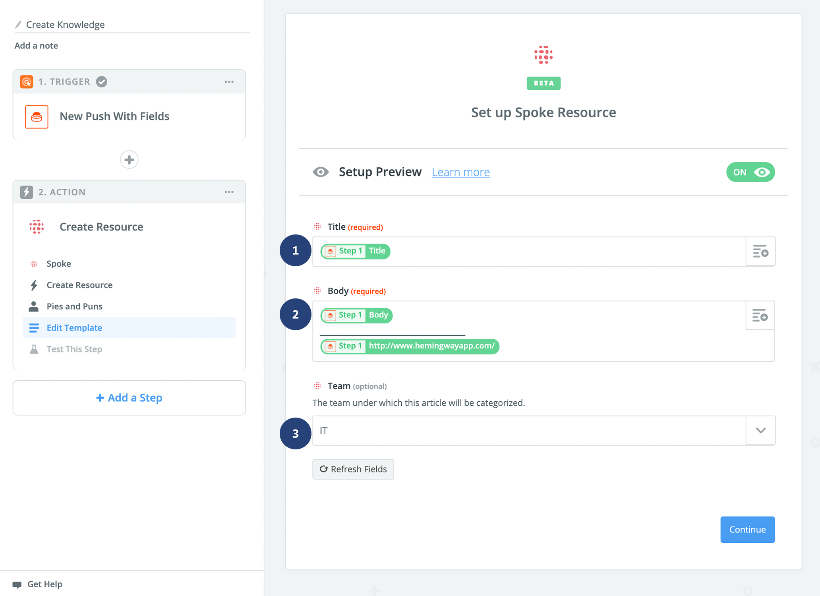Click the pencil icon beside Create Knowledge
The height and width of the screenshot is (596, 820).
point(18,25)
